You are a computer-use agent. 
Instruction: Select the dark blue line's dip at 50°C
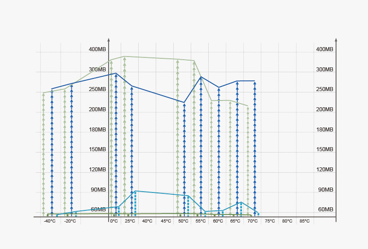click(184, 103)
